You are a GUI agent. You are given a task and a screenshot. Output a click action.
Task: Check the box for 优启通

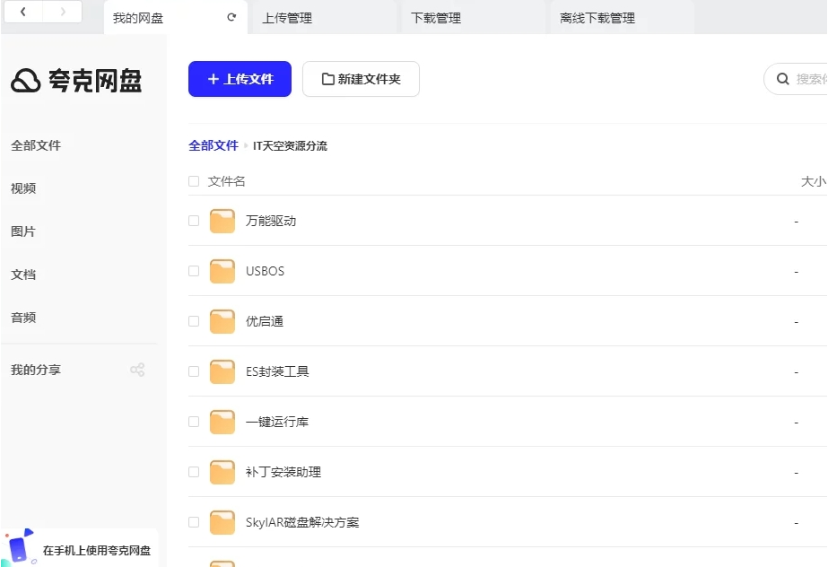[x=194, y=321]
